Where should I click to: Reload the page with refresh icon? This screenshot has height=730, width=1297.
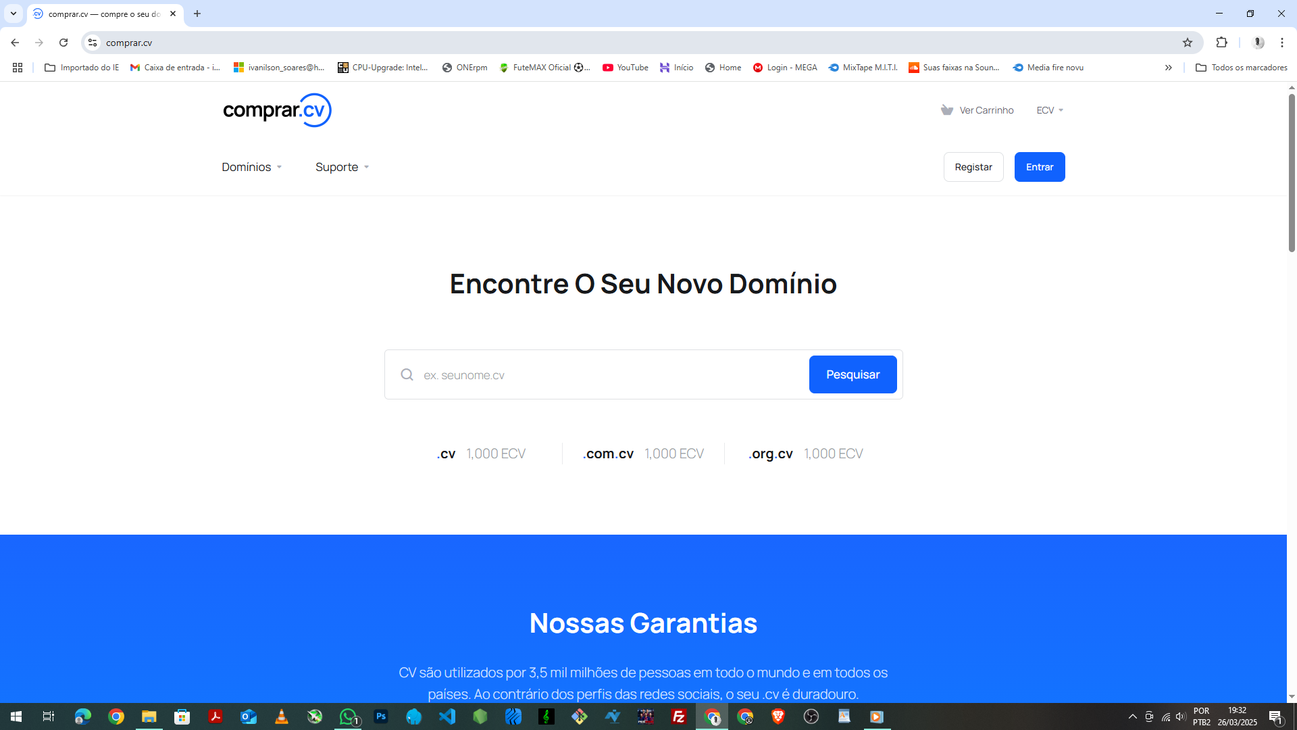pos(63,43)
